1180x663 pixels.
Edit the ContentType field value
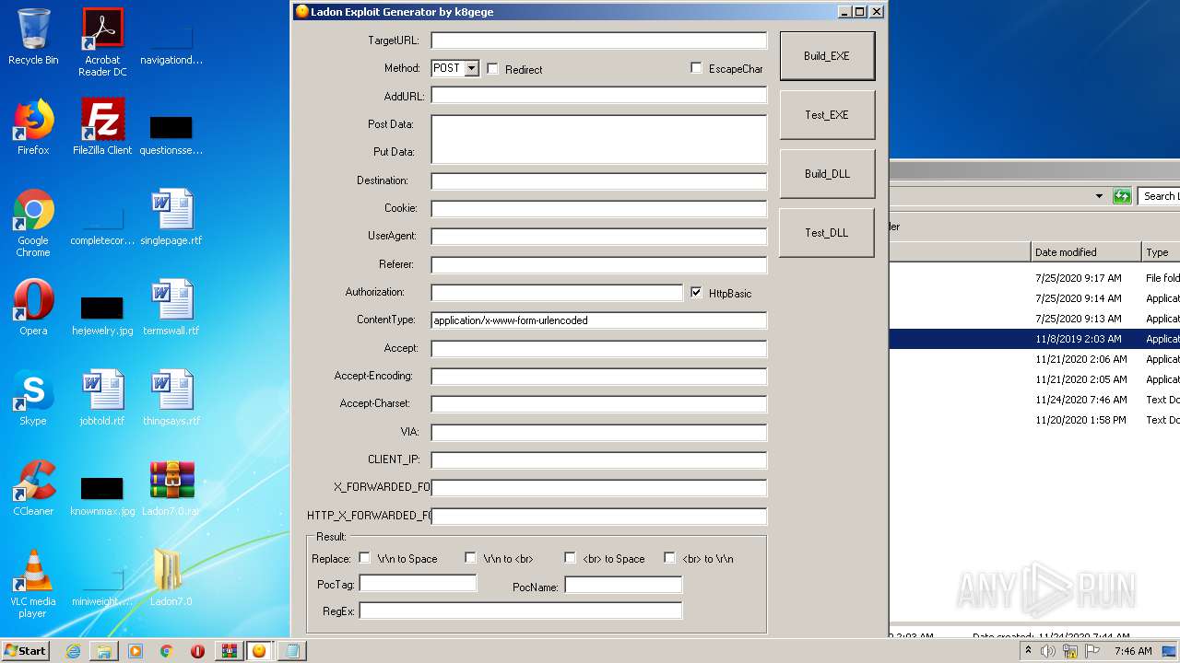[599, 320]
